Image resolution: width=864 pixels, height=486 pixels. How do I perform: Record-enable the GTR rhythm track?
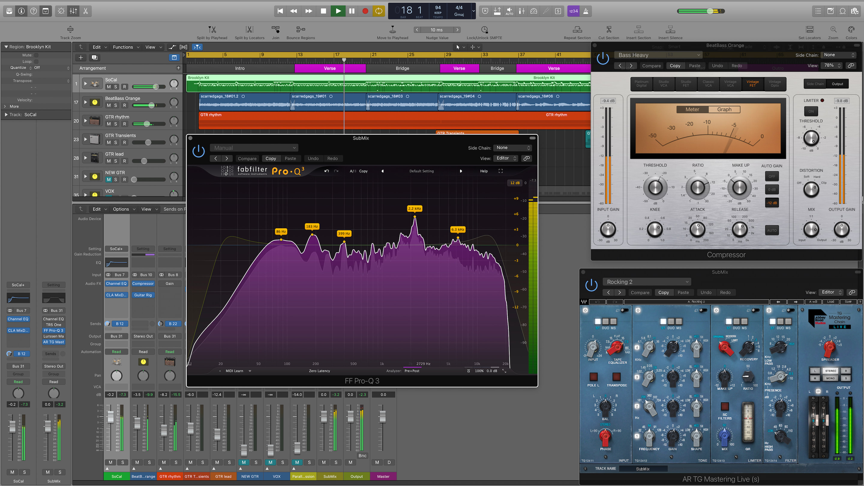coord(124,124)
